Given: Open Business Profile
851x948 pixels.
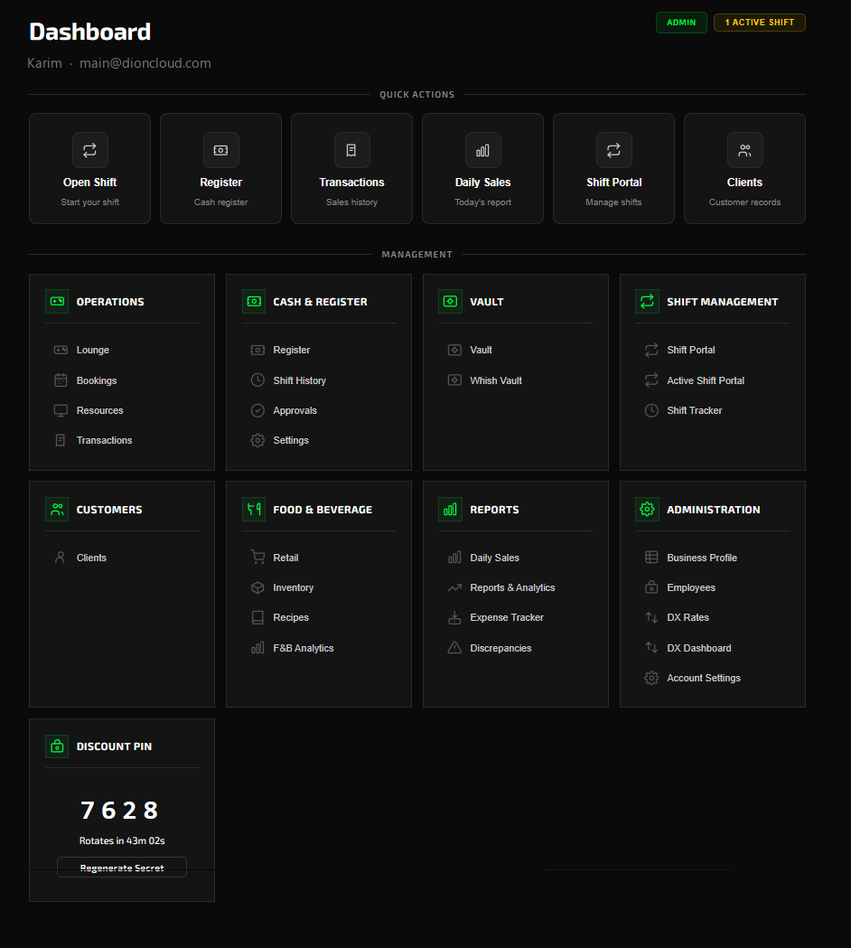Looking at the screenshot, I should (x=702, y=558).
